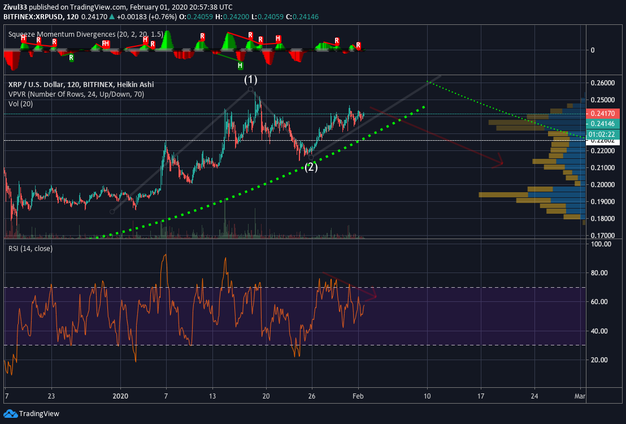The image size is (626, 424).
Task: Click the 'XRP / U.S. Dollar, 120, BITFINEX, Heikin Ashi' legend
Action: pos(81,84)
